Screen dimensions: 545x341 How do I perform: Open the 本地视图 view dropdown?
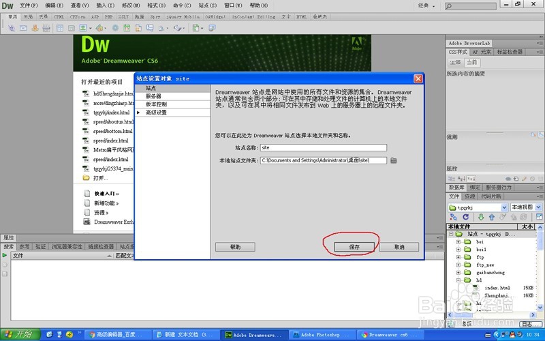point(538,207)
